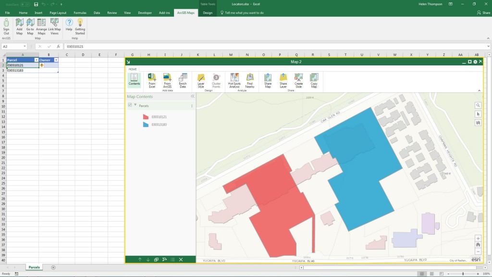Open the Name Box dropdown arrow
492x277 pixels.
pos(25,47)
